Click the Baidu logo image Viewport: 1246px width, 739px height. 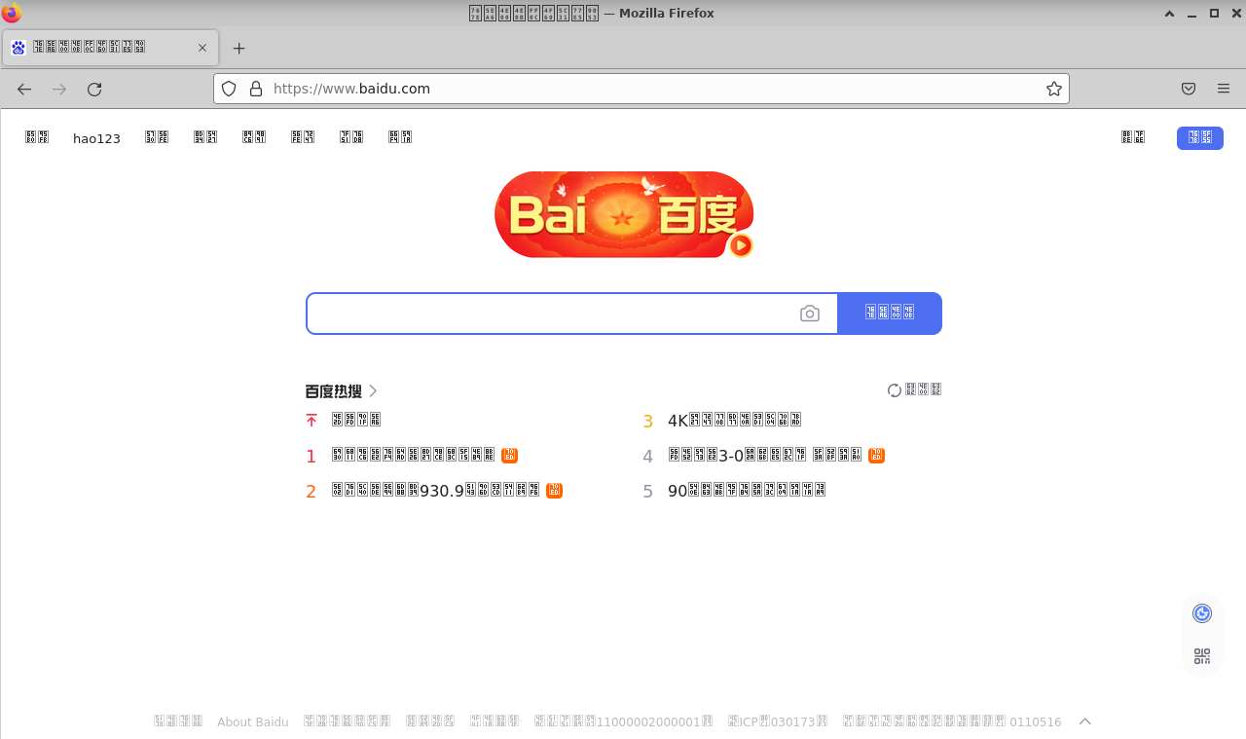pos(623,214)
